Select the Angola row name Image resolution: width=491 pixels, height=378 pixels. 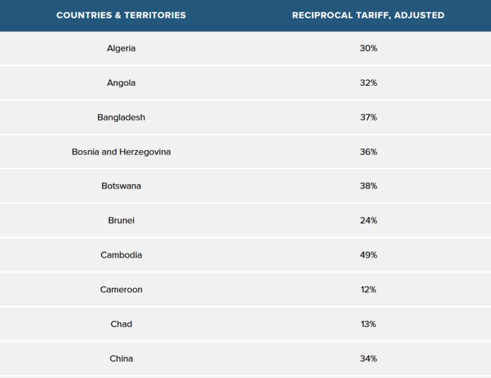[121, 83]
